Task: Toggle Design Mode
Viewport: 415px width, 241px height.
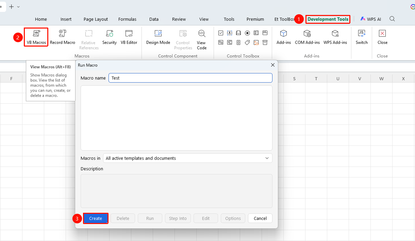Action: coord(158,37)
